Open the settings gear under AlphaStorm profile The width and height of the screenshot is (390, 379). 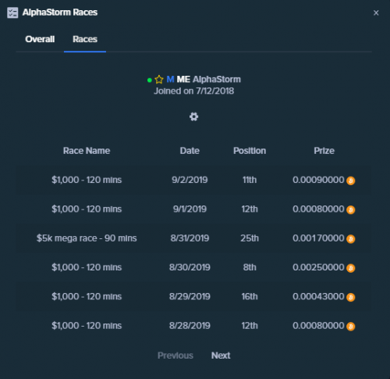pos(193,116)
